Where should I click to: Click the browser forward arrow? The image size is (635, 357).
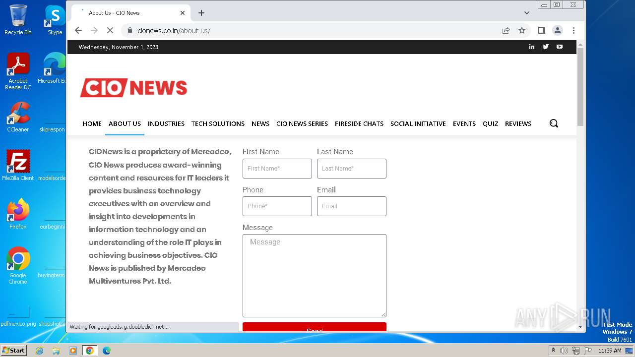click(94, 30)
